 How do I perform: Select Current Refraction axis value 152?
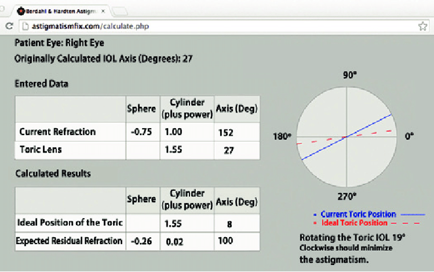click(x=225, y=133)
